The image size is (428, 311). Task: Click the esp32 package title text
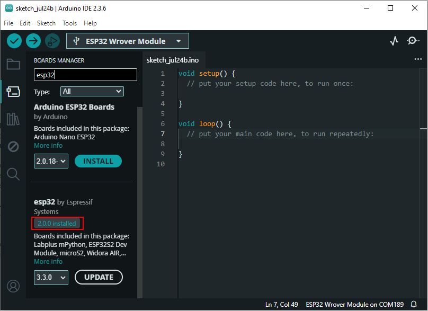[x=44, y=202]
